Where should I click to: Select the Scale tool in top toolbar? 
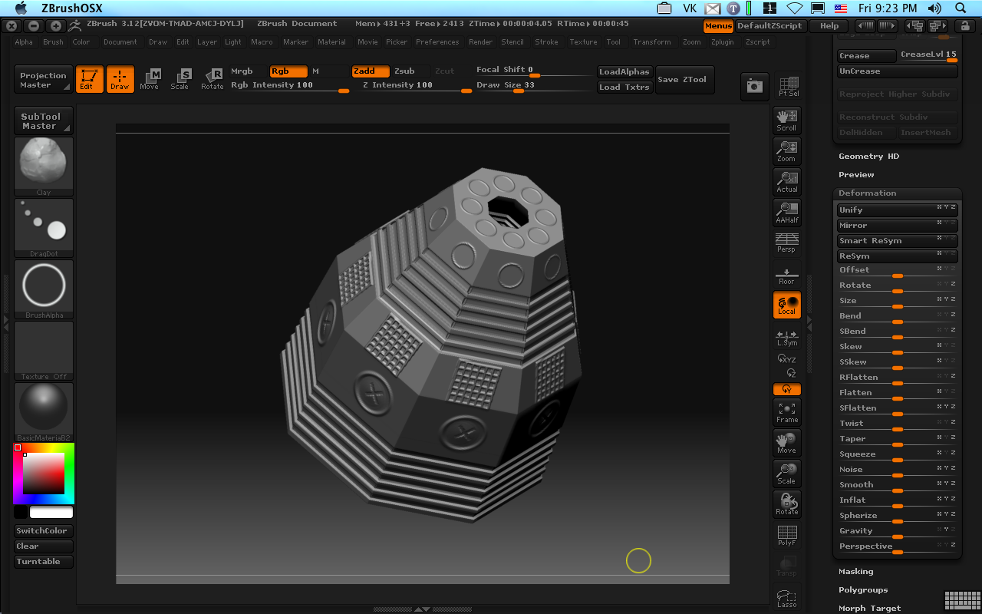coord(180,78)
